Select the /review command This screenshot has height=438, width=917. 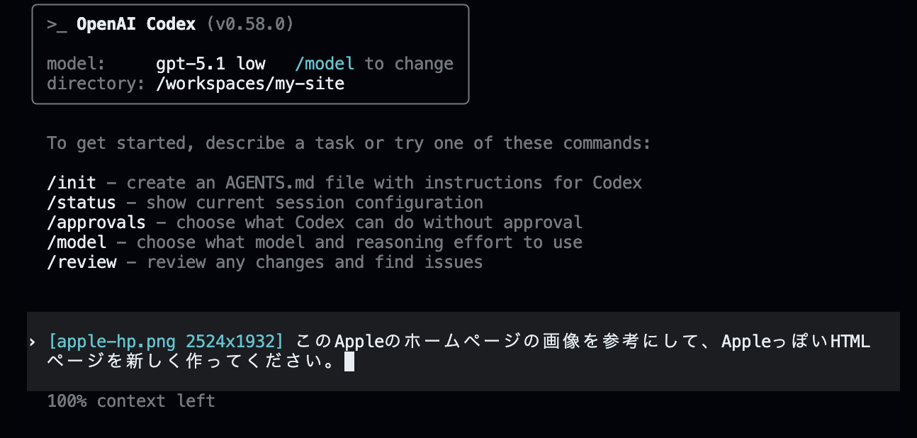[81, 262]
